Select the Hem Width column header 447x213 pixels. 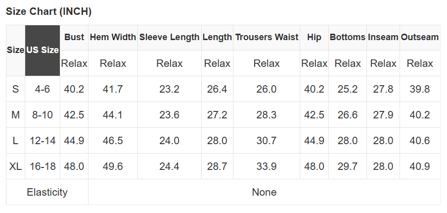coord(113,37)
